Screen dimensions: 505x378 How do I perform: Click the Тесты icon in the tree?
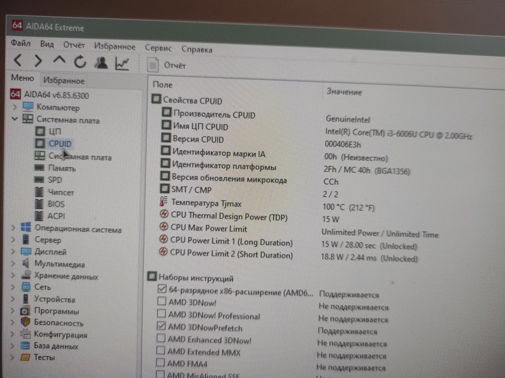25,357
